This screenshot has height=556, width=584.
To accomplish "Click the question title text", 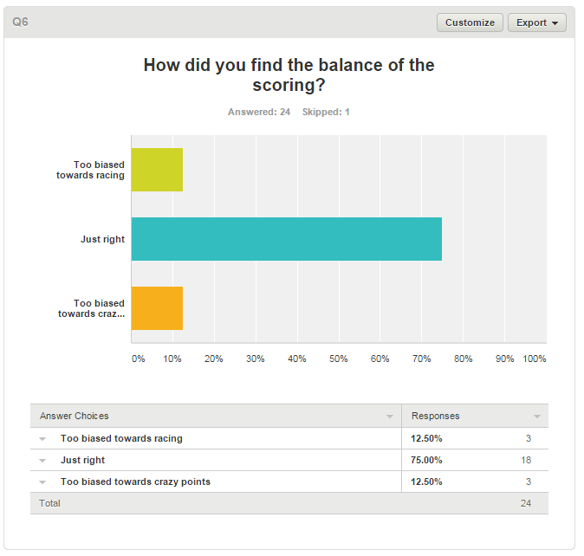I will point(289,75).
